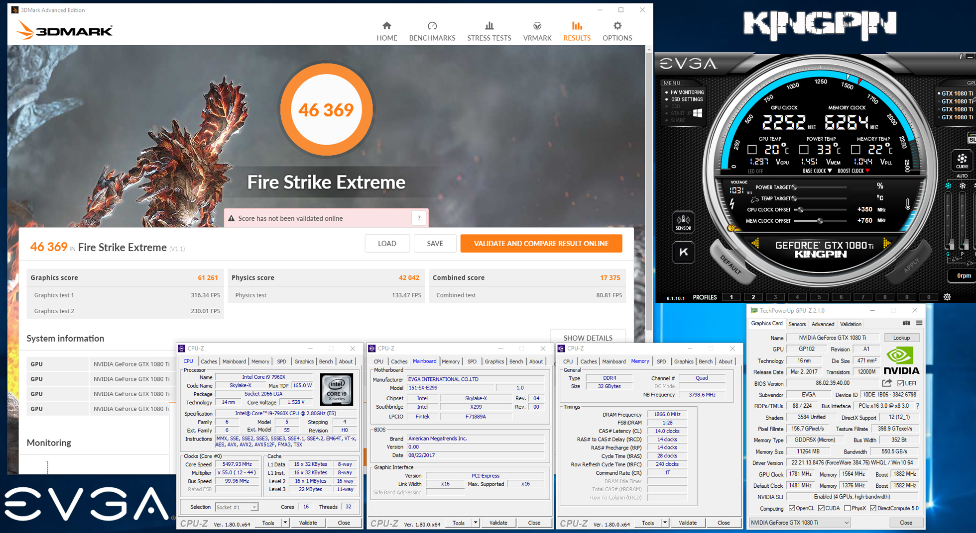Select the Results section in 3DMark
The height and width of the screenshot is (533, 976).
[x=577, y=31]
